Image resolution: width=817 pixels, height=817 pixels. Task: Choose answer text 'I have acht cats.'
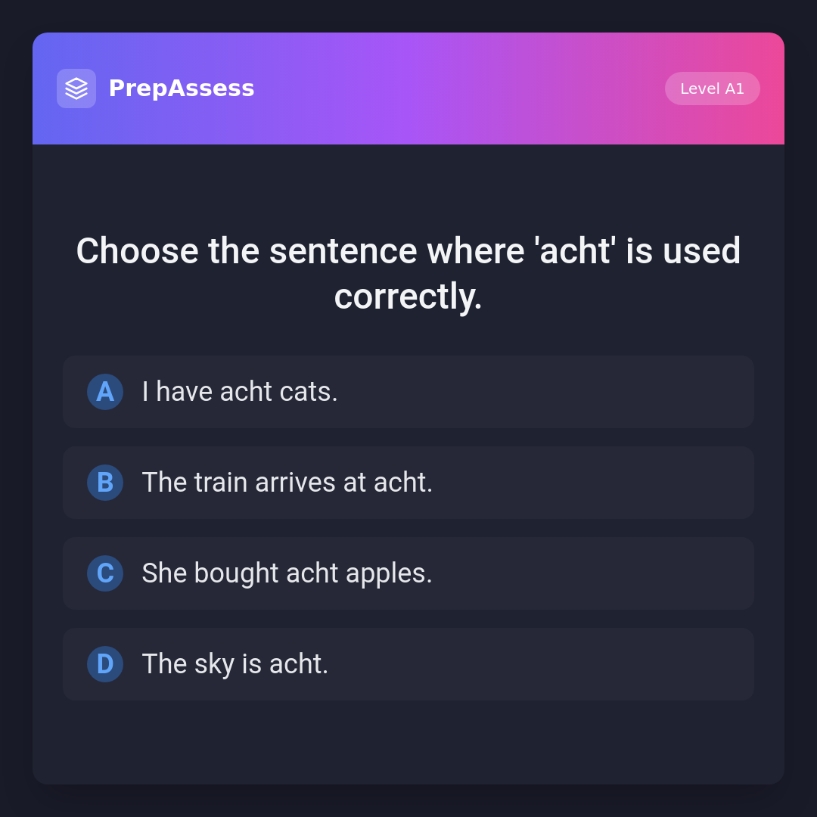click(240, 392)
